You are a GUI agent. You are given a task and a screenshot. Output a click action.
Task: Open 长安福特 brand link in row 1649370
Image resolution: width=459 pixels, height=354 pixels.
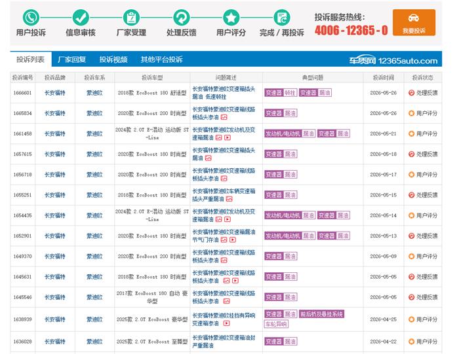(x=54, y=257)
